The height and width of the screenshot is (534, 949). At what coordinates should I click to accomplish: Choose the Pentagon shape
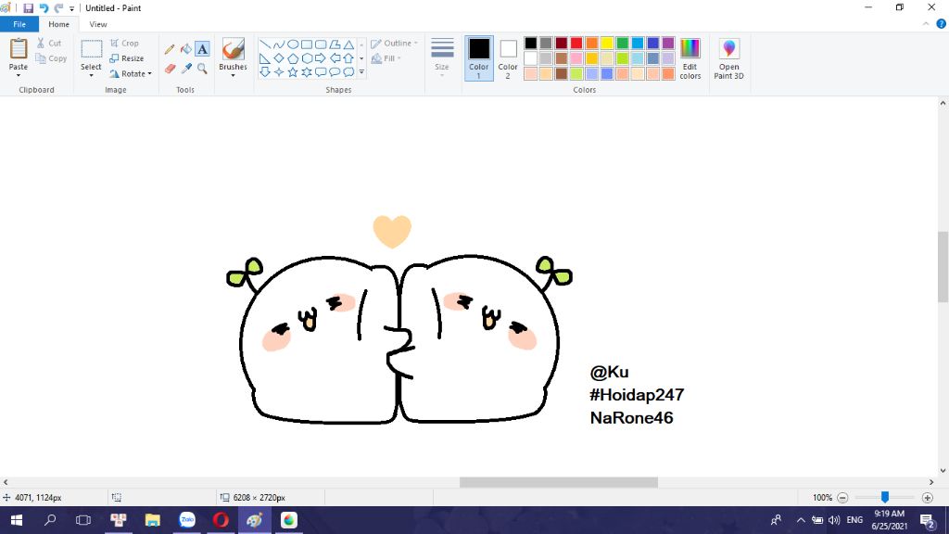coord(292,58)
